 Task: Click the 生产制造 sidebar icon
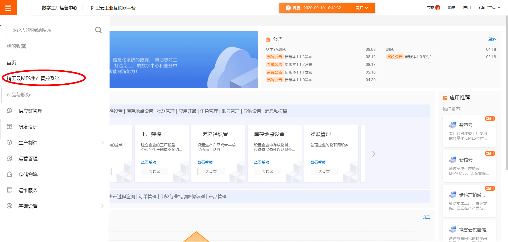10,142
